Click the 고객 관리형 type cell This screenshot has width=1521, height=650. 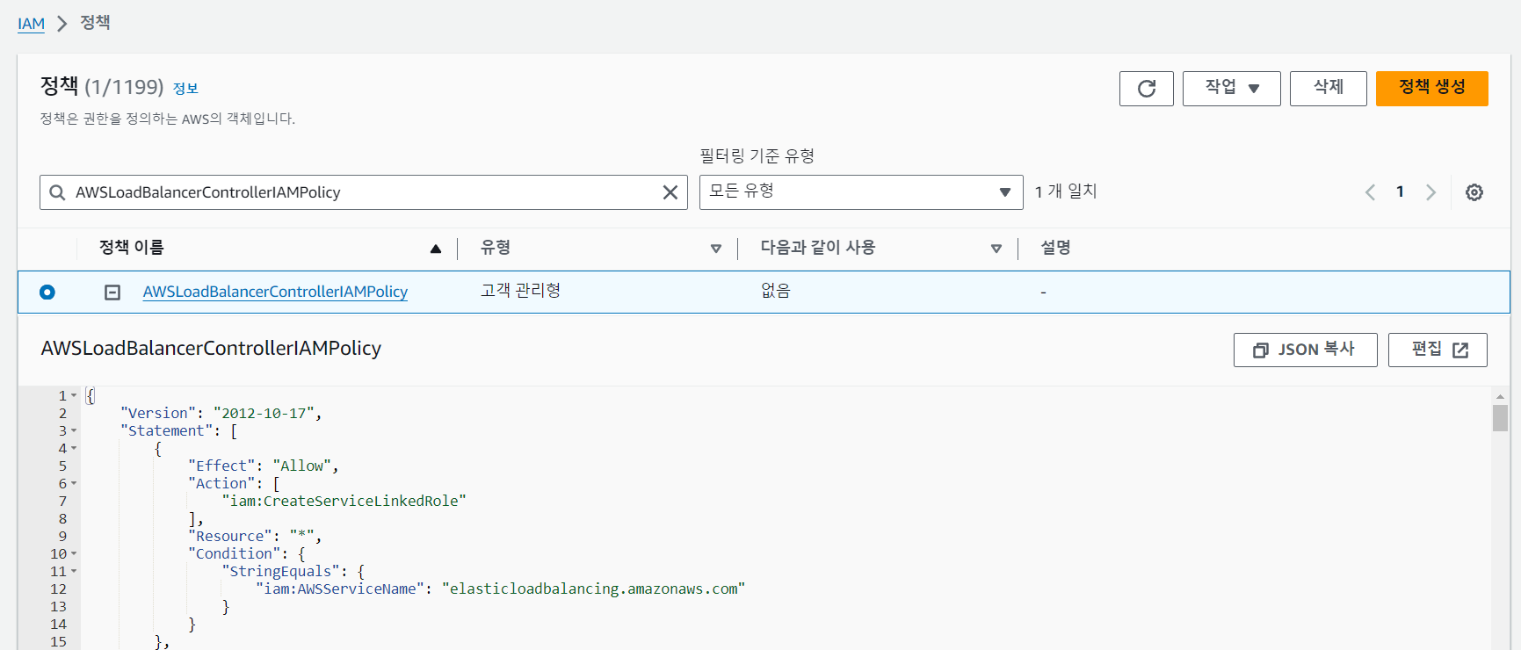pyautogui.click(x=521, y=291)
